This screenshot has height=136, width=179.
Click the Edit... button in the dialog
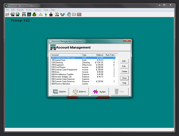coord(124,66)
